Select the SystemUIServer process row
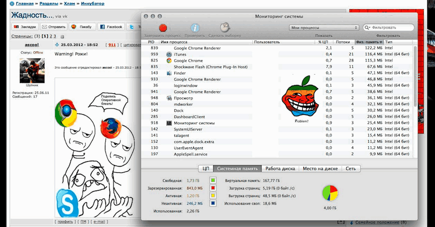Image resolution: width=435 pixels, height=227 pixels. (277, 129)
